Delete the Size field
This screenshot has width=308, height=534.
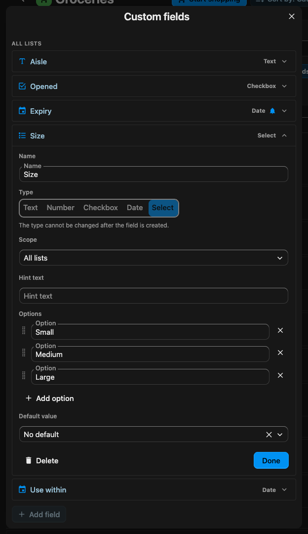click(42, 461)
